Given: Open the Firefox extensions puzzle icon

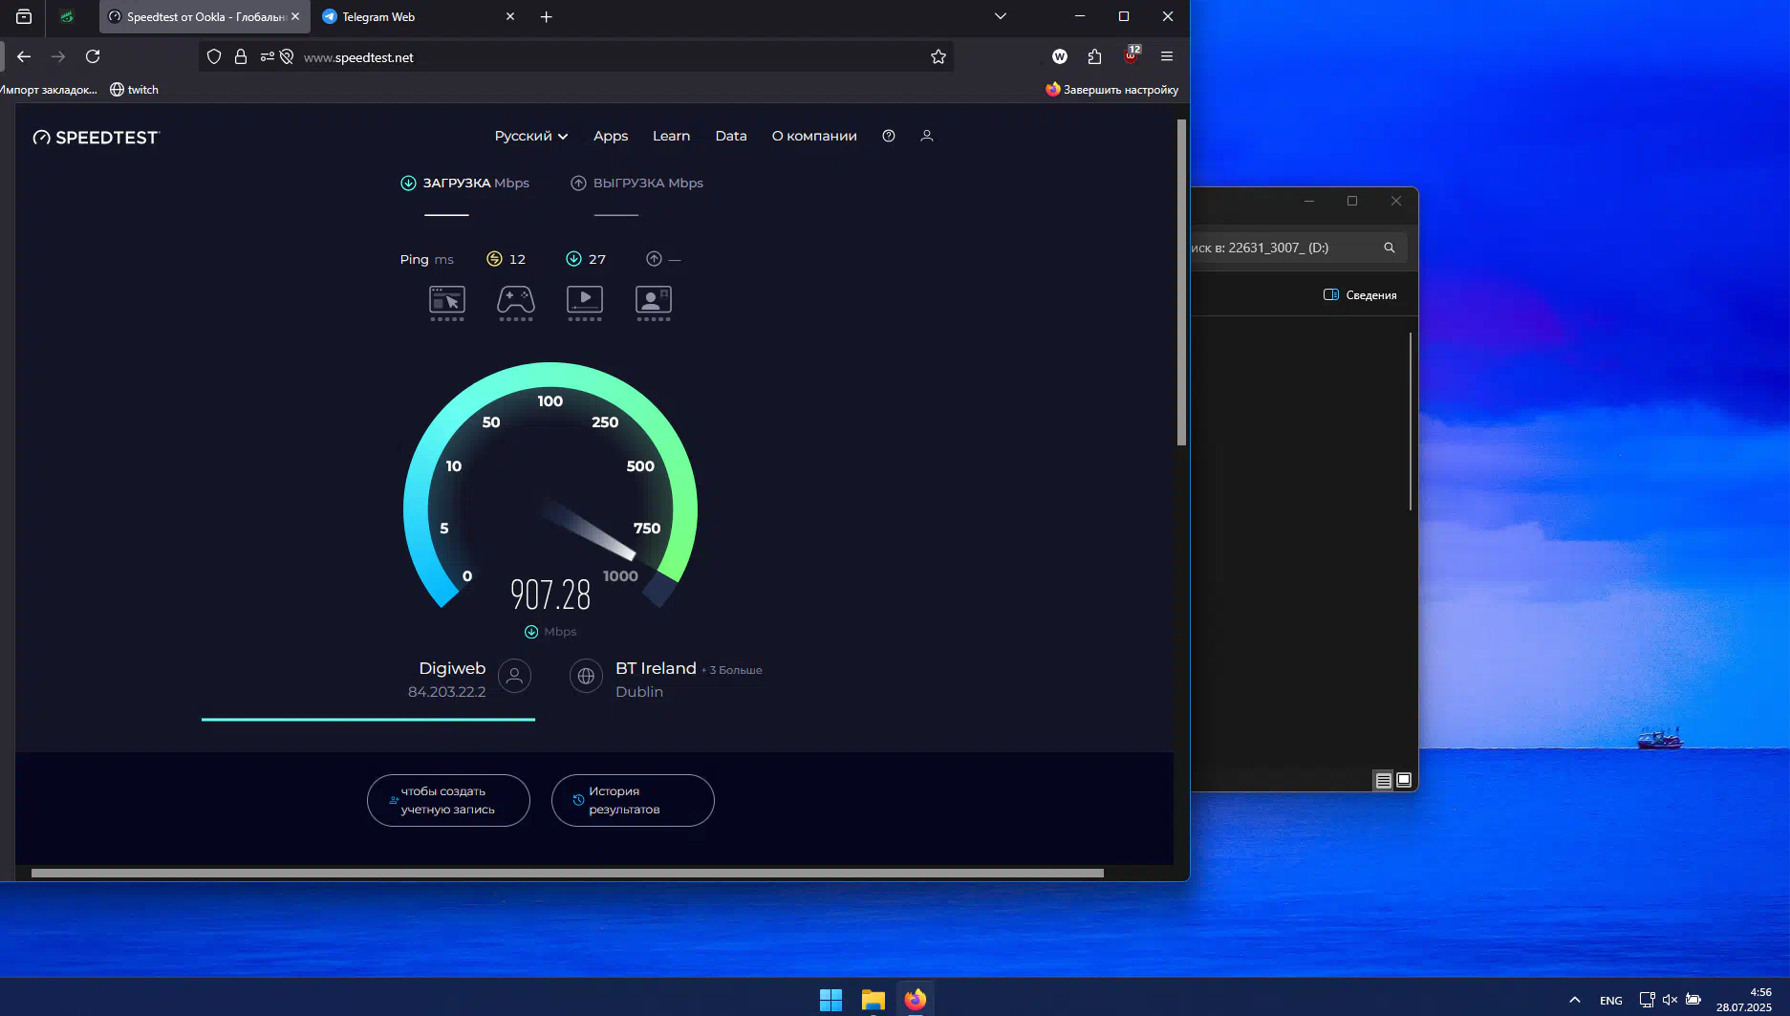Looking at the screenshot, I should [x=1095, y=56].
